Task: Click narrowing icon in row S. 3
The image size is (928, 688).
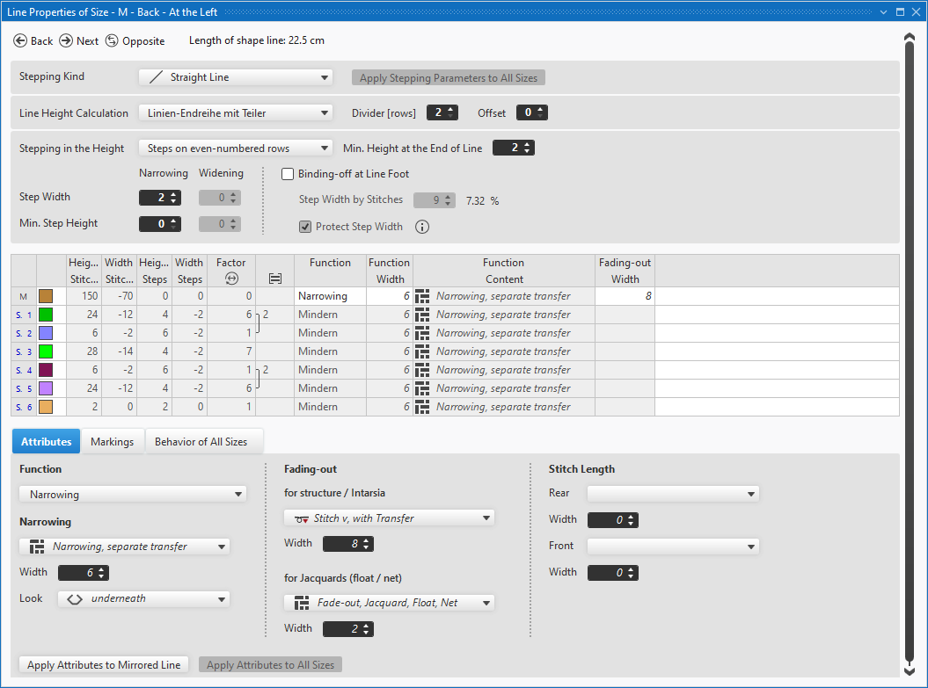Action: pos(422,351)
